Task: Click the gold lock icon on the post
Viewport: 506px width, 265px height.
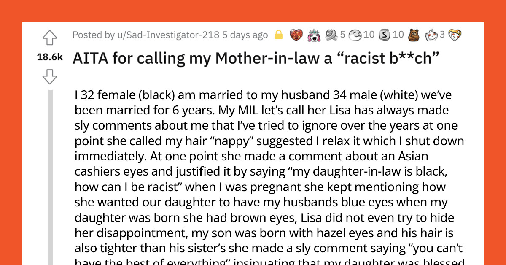Action: 279,35
